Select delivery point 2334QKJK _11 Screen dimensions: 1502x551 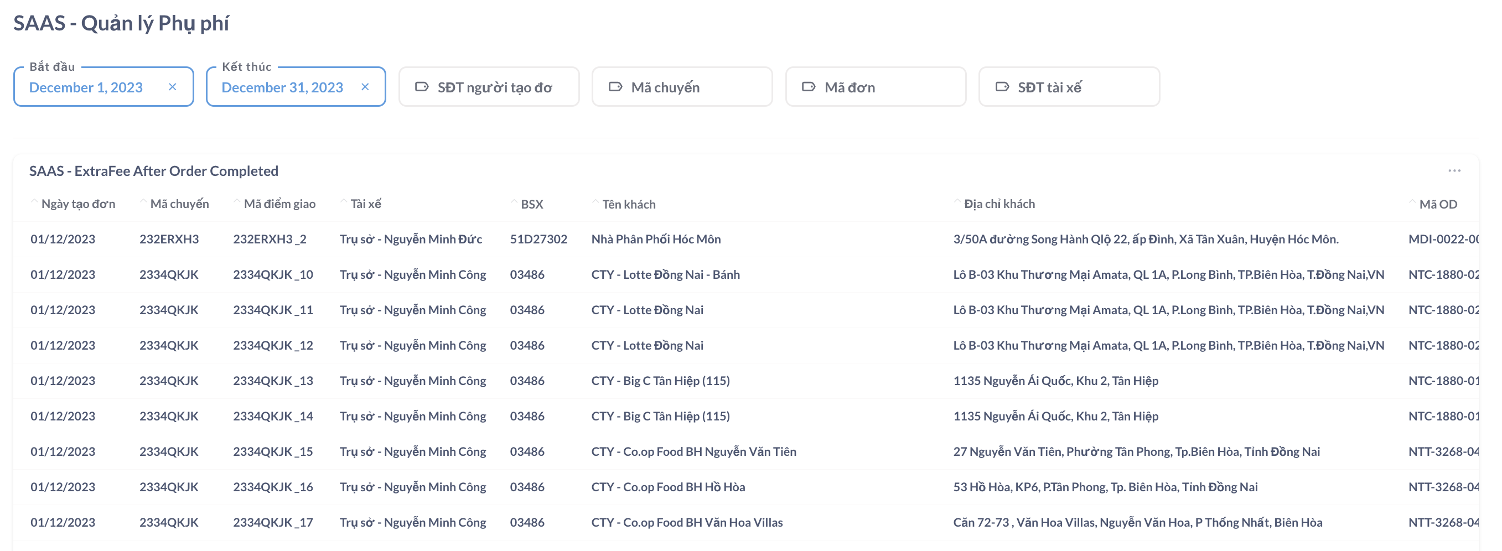[273, 310]
